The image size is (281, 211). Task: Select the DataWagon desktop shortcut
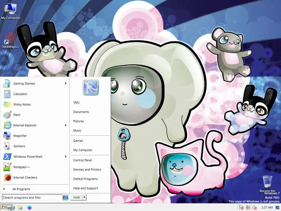pos(10,40)
